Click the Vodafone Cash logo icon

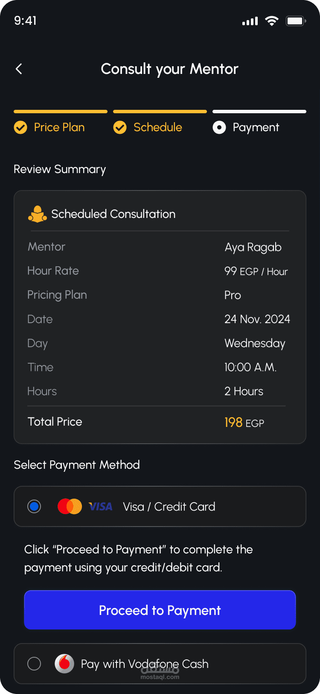[64, 664]
